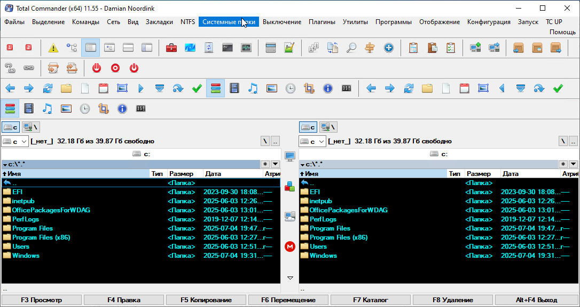Click the magnifying glass search icon
This screenshot has height=307, width=580.
point(351,48)
